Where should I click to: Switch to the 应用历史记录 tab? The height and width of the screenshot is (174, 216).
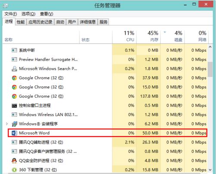[x=40, y=22]
